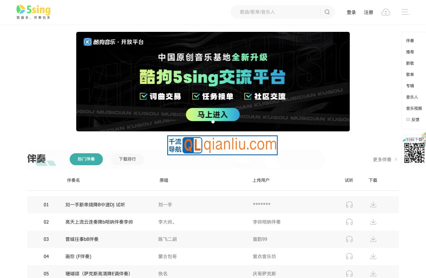Click the 登录 login link

point(351,12)
